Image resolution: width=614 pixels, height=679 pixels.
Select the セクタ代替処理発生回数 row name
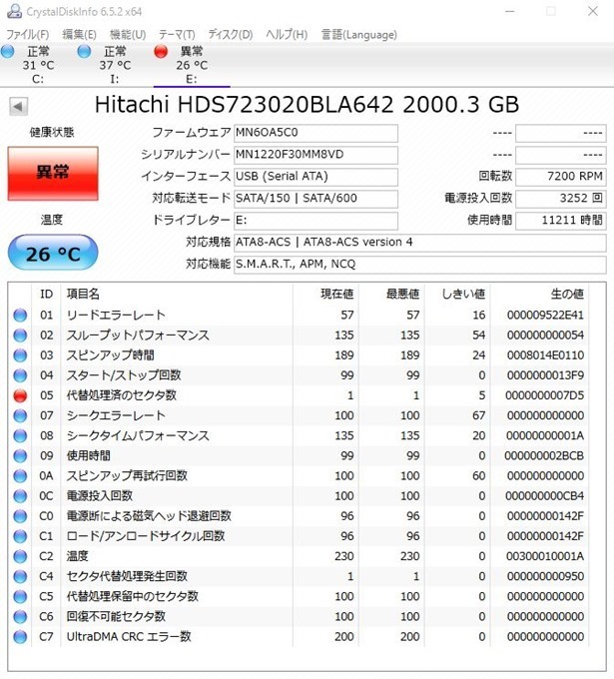127,576
